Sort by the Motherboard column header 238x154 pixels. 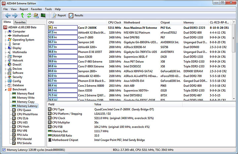pyautogui.click(x=141, y=22)
